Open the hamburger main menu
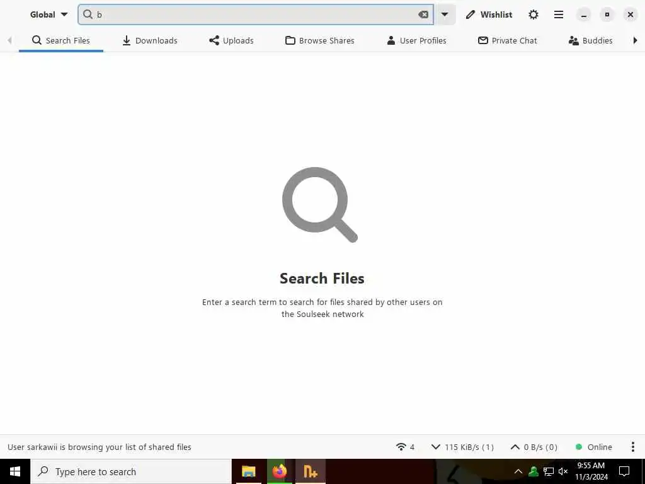 click(559, 14)
